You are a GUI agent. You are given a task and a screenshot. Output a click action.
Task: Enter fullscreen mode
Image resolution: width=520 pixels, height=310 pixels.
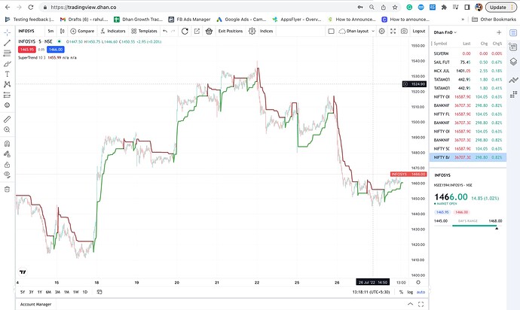click(393, 31)
